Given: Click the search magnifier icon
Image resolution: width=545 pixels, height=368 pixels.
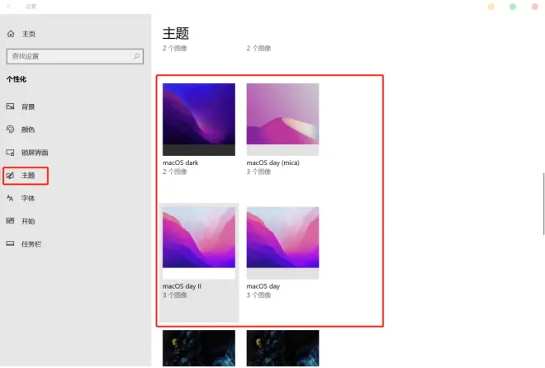Looking at the screenshot, I should (x=136, y=56).
